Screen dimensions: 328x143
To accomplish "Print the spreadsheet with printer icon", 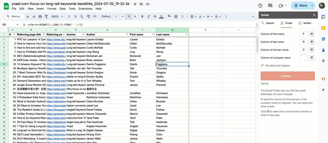I will click(x=40, y=16).
